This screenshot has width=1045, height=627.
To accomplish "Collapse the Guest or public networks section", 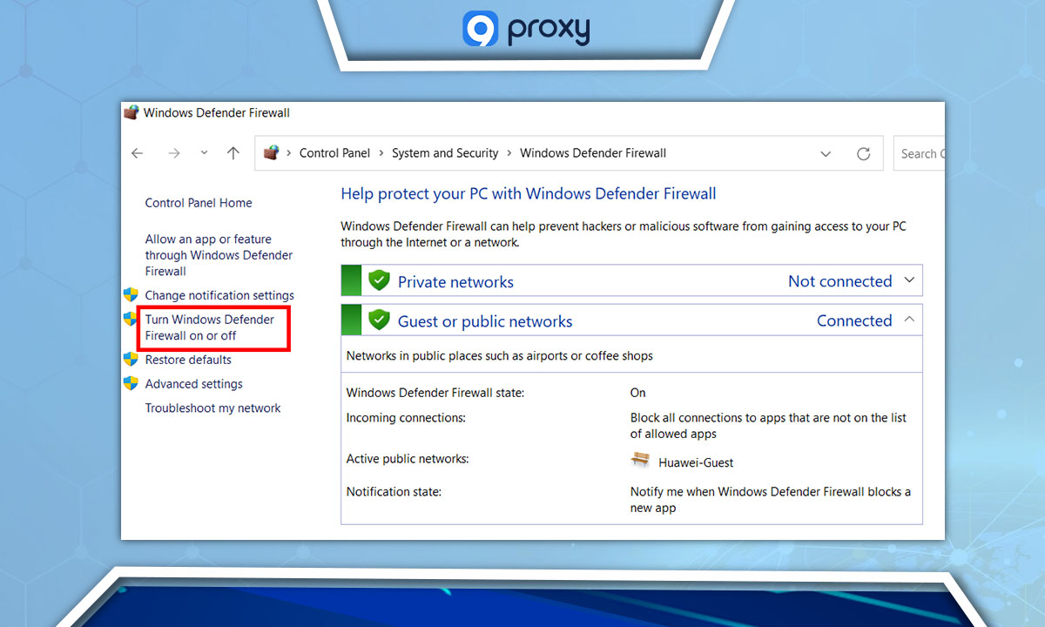I will pyautogui.click(x=910, y=319).
